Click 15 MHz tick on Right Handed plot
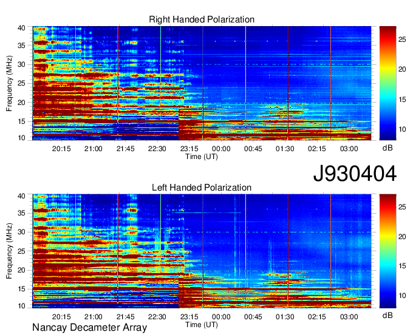 [21, 121]
